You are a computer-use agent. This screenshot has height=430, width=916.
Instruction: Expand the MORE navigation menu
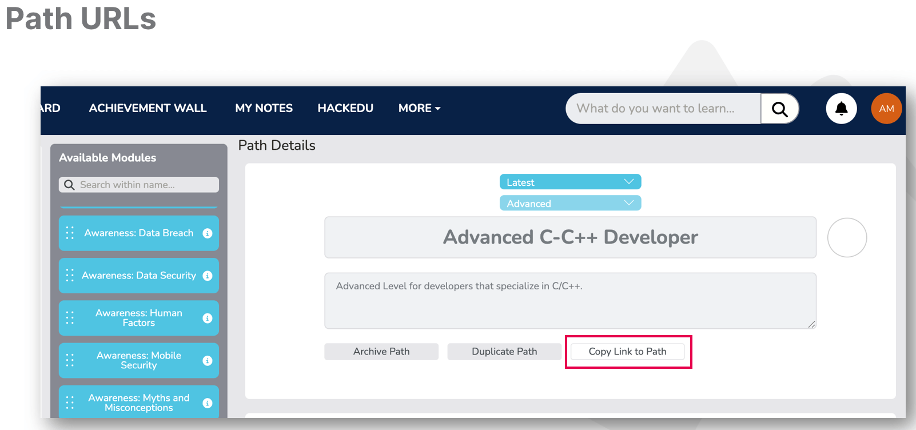coord(419,108)
